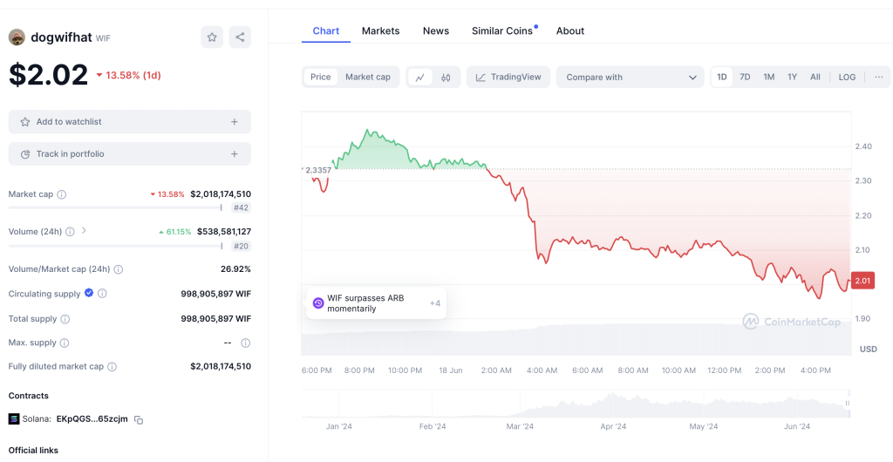Open the three-dots more chart options
The height and width of the screenshot is (462, 893).
click(x=879, y=78)
